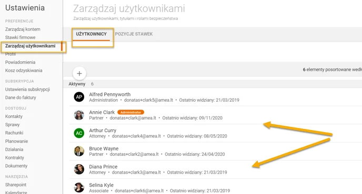Image resolution: width=362 pixels, height=194 pixels.
Task: Open Działania customization settings
Action: tap(14, 149)
